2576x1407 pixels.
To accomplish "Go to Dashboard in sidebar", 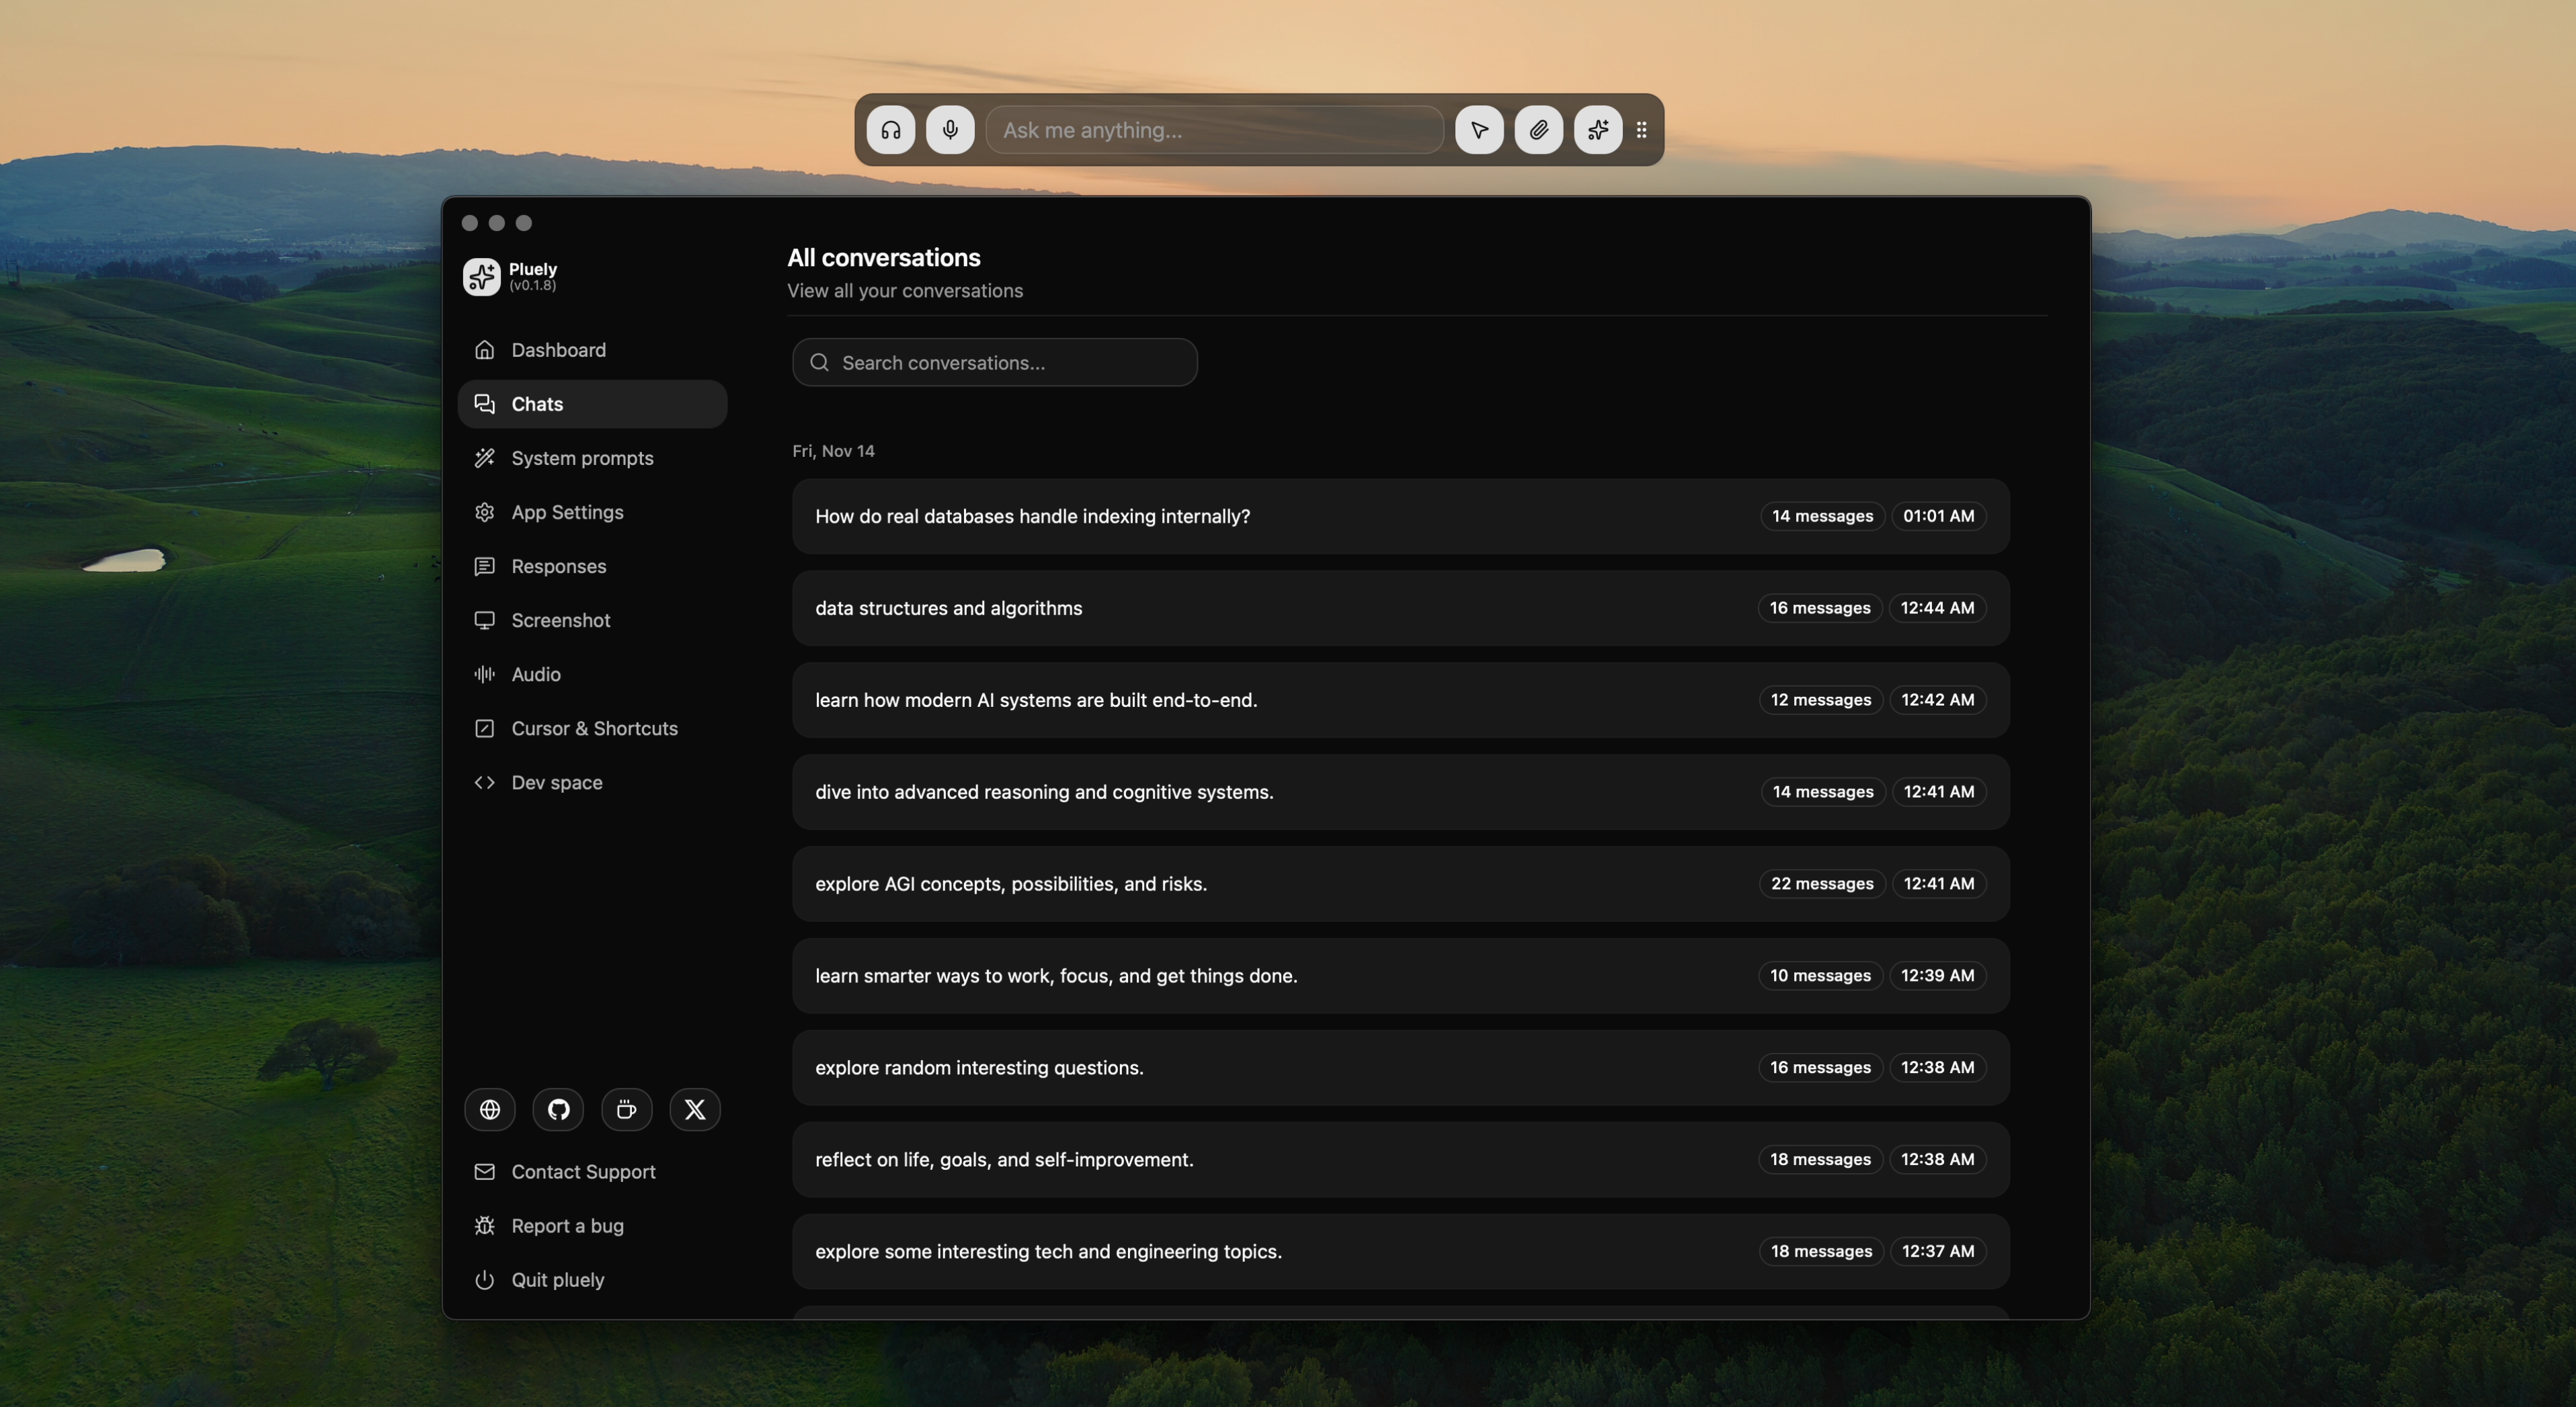I will pos(558,350).
